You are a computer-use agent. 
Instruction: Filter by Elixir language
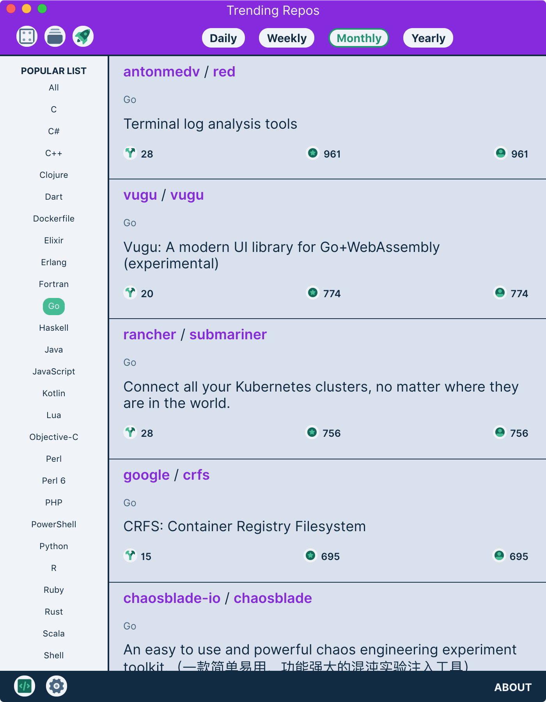coord(54,241)
